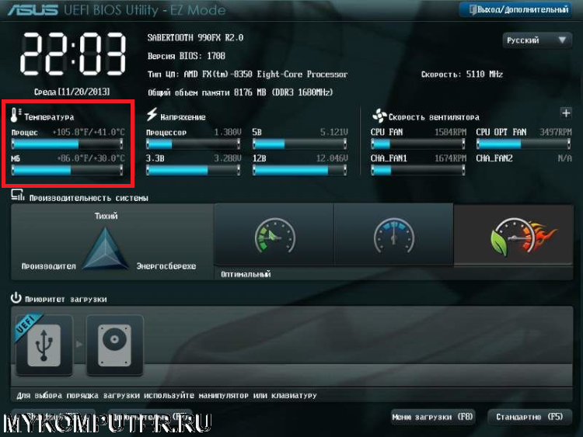Click the CPU FAN speed bar
This screenshot has height=437, width=583.
pos(418,144)
